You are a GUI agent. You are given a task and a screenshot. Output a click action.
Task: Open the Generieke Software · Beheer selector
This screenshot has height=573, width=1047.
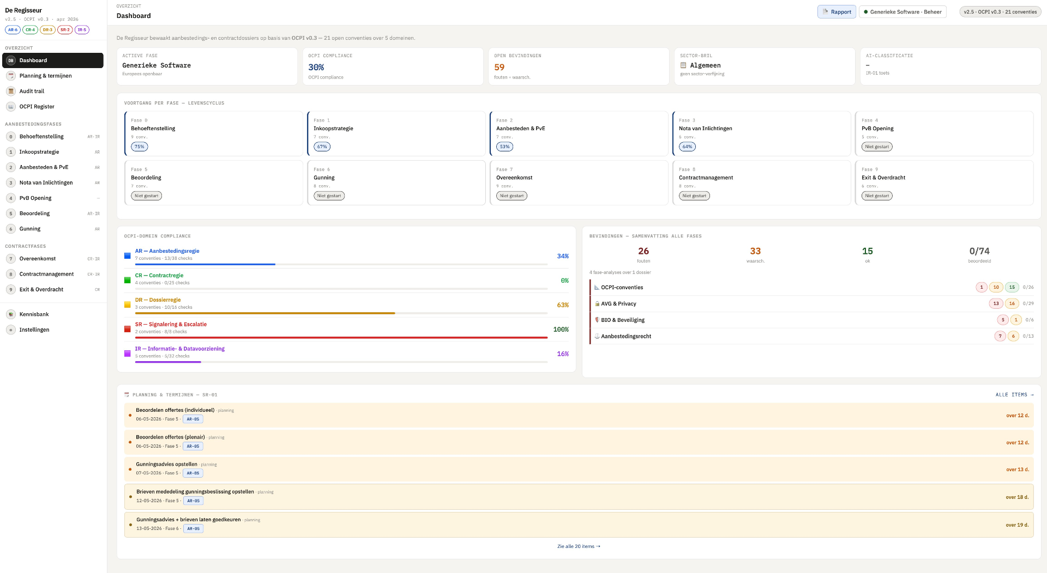coord(903,12)
